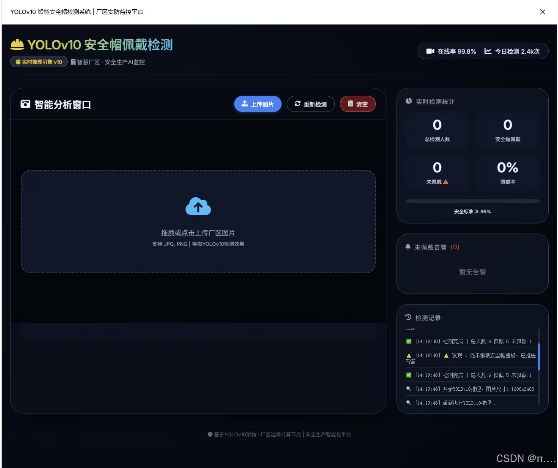This screenshot has height=468, width=558.
Task: Click the yellow warning icon before 发现 1 处
Action: [x=446, y=356]
